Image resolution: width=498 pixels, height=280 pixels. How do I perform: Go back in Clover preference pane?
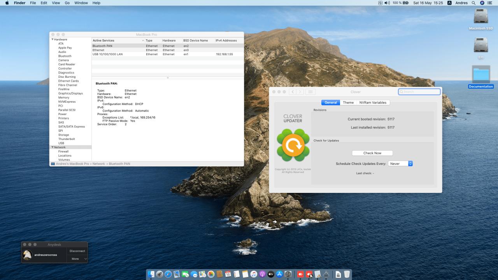click(x=292, y=92)
